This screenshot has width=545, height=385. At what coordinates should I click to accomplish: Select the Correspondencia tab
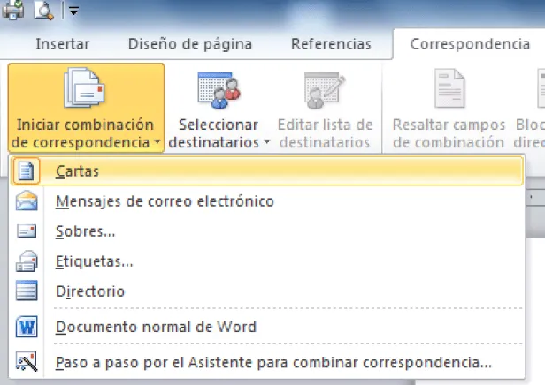tap(470, 44)
